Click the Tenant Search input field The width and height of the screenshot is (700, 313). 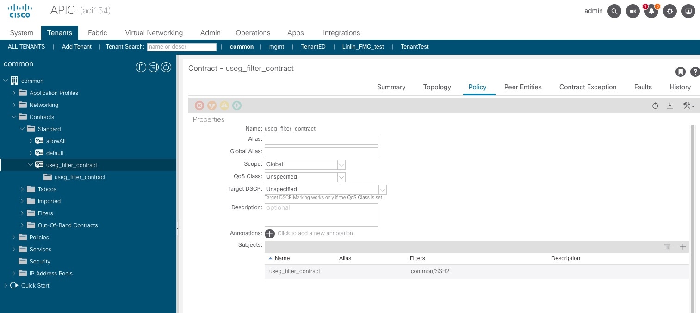[181, 47]
